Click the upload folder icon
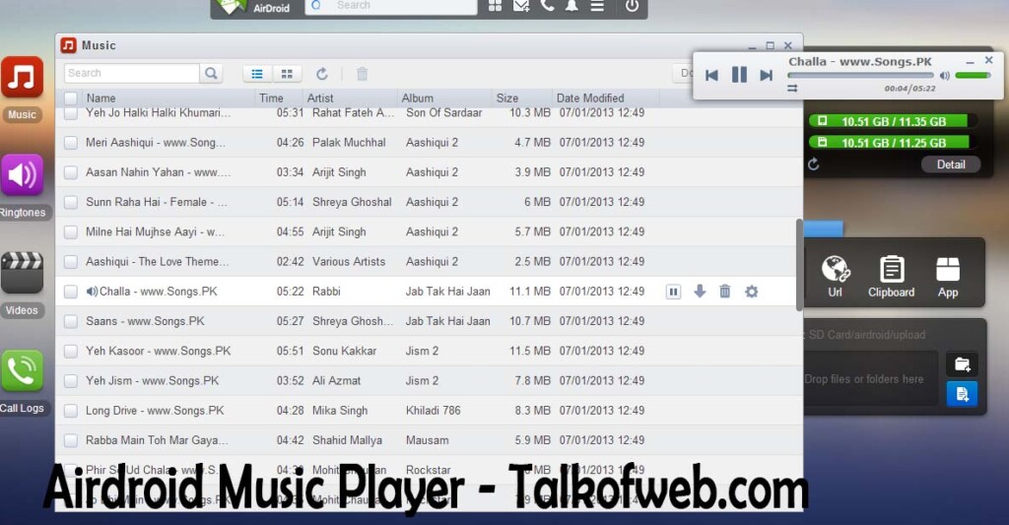Image resolution: width=1009 pixels, height=525 pixels. 962,364
